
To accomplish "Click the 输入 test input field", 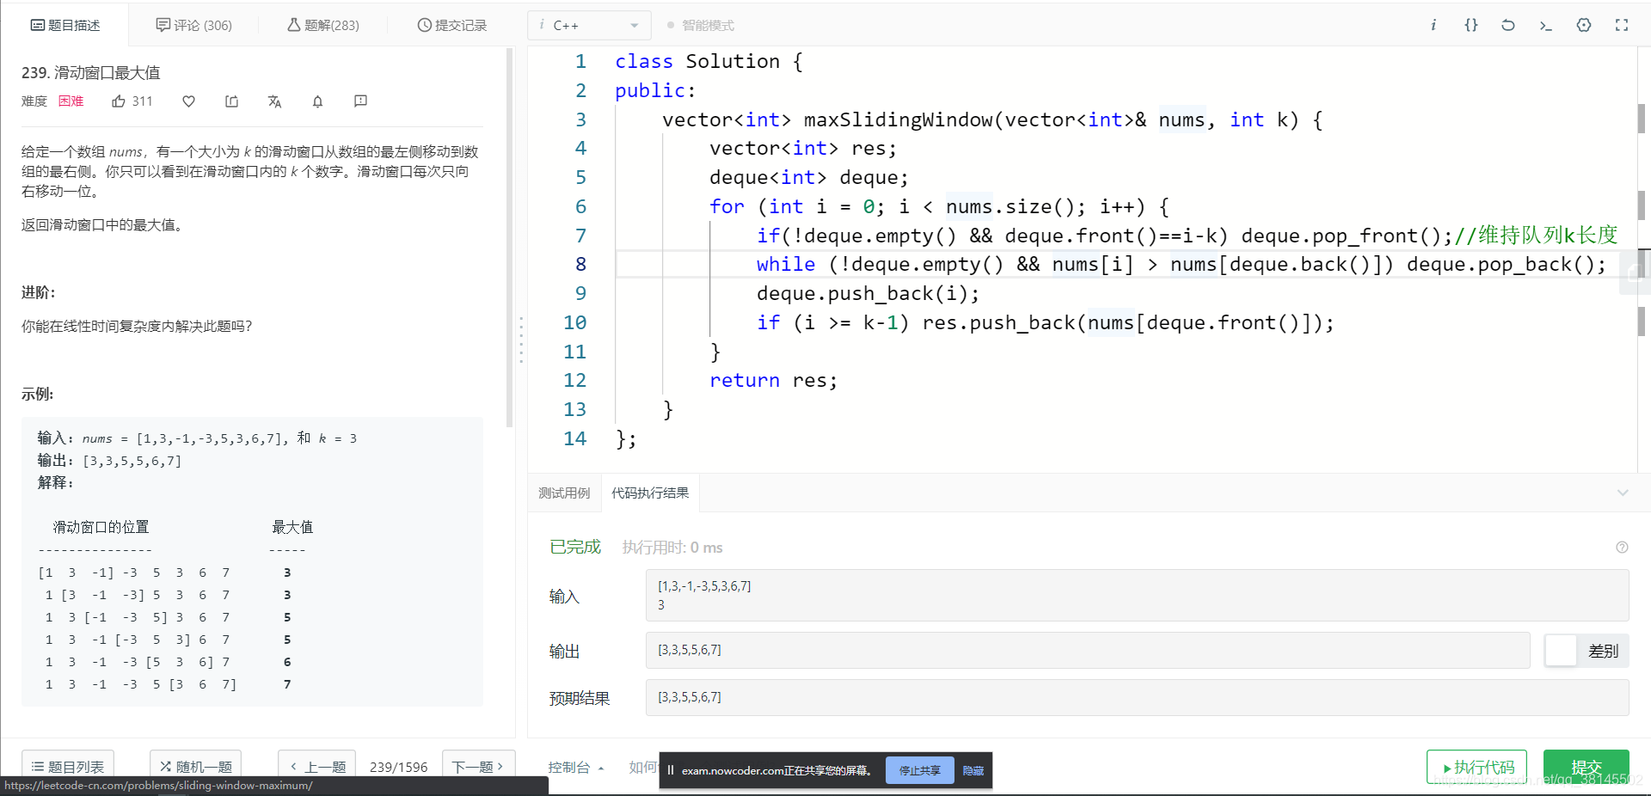I will point(1137,595).
